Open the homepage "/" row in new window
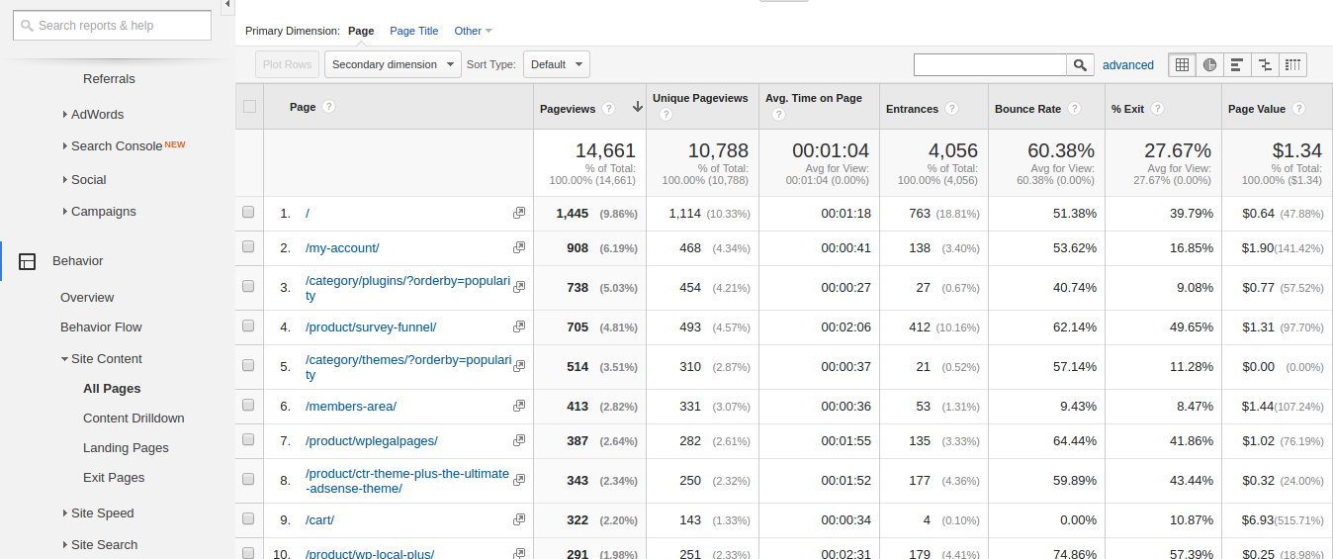Viewport: 1333px width, 559px height. point(519,213)
